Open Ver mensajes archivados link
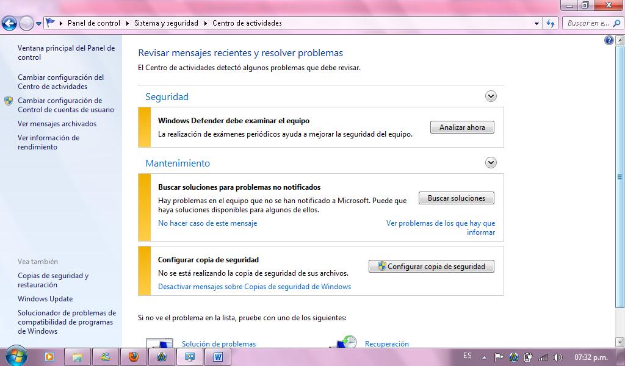This screenshot has width=625, height=366. [x=57, y=124]
